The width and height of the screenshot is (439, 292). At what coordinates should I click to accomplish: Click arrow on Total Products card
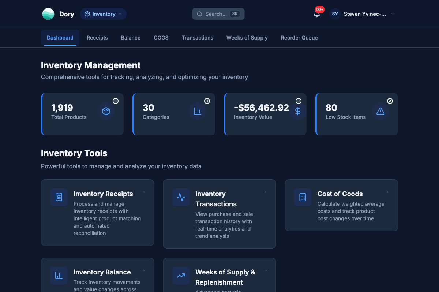click(x=116, y=101)
